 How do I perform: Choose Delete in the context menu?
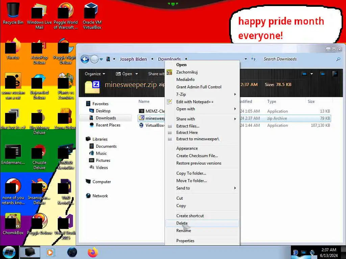click(x=202, y=223)
